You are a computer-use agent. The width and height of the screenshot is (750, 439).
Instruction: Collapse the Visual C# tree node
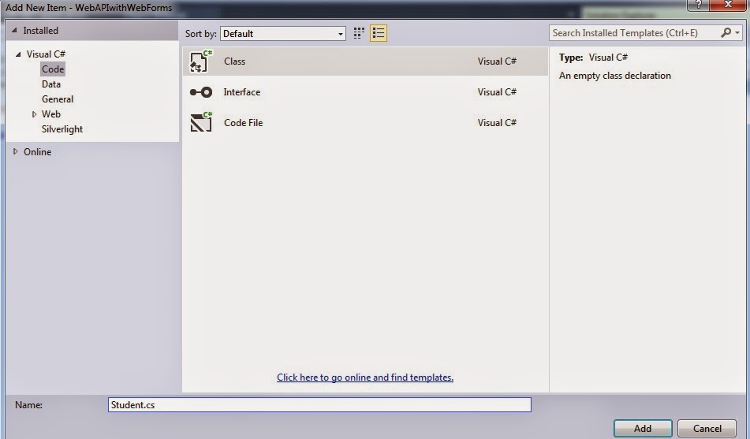[x=18, y=54]
